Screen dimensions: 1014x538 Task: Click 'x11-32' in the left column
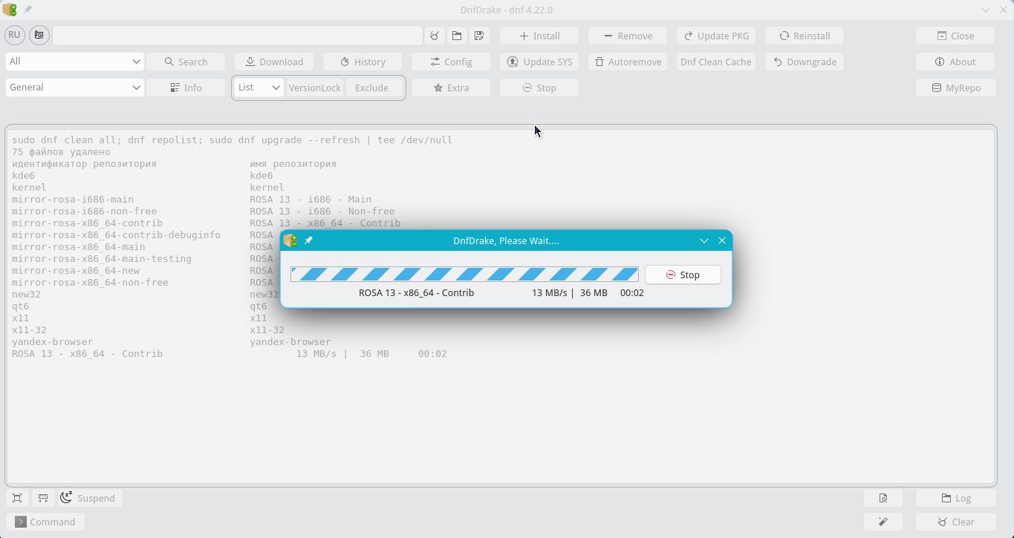pyautogui.click(x=29, y=329)
